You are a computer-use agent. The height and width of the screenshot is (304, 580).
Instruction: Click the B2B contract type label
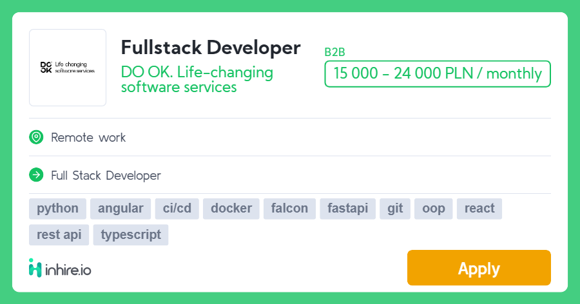pos(334,53)
